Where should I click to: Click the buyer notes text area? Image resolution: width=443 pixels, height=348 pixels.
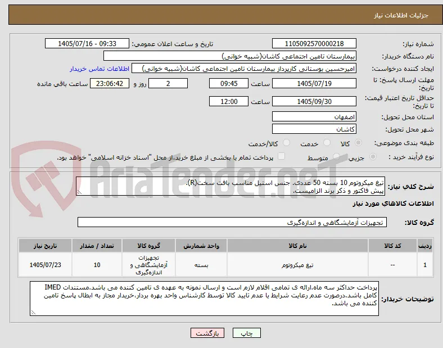pos(204,299)
